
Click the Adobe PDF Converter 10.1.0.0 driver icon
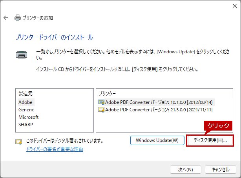(101, 102)
